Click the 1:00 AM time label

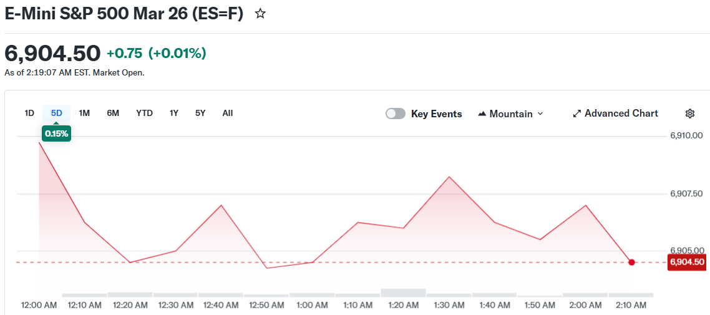tap(312, 305)
